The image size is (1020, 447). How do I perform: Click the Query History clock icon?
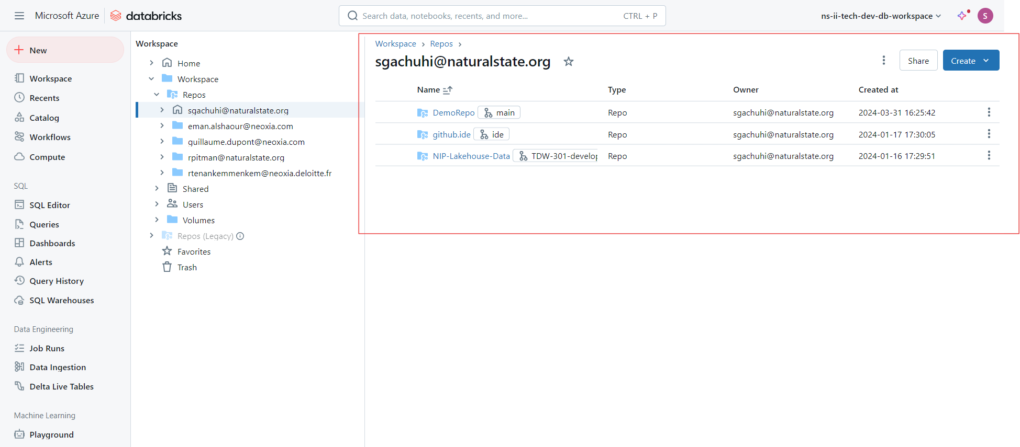19,281
